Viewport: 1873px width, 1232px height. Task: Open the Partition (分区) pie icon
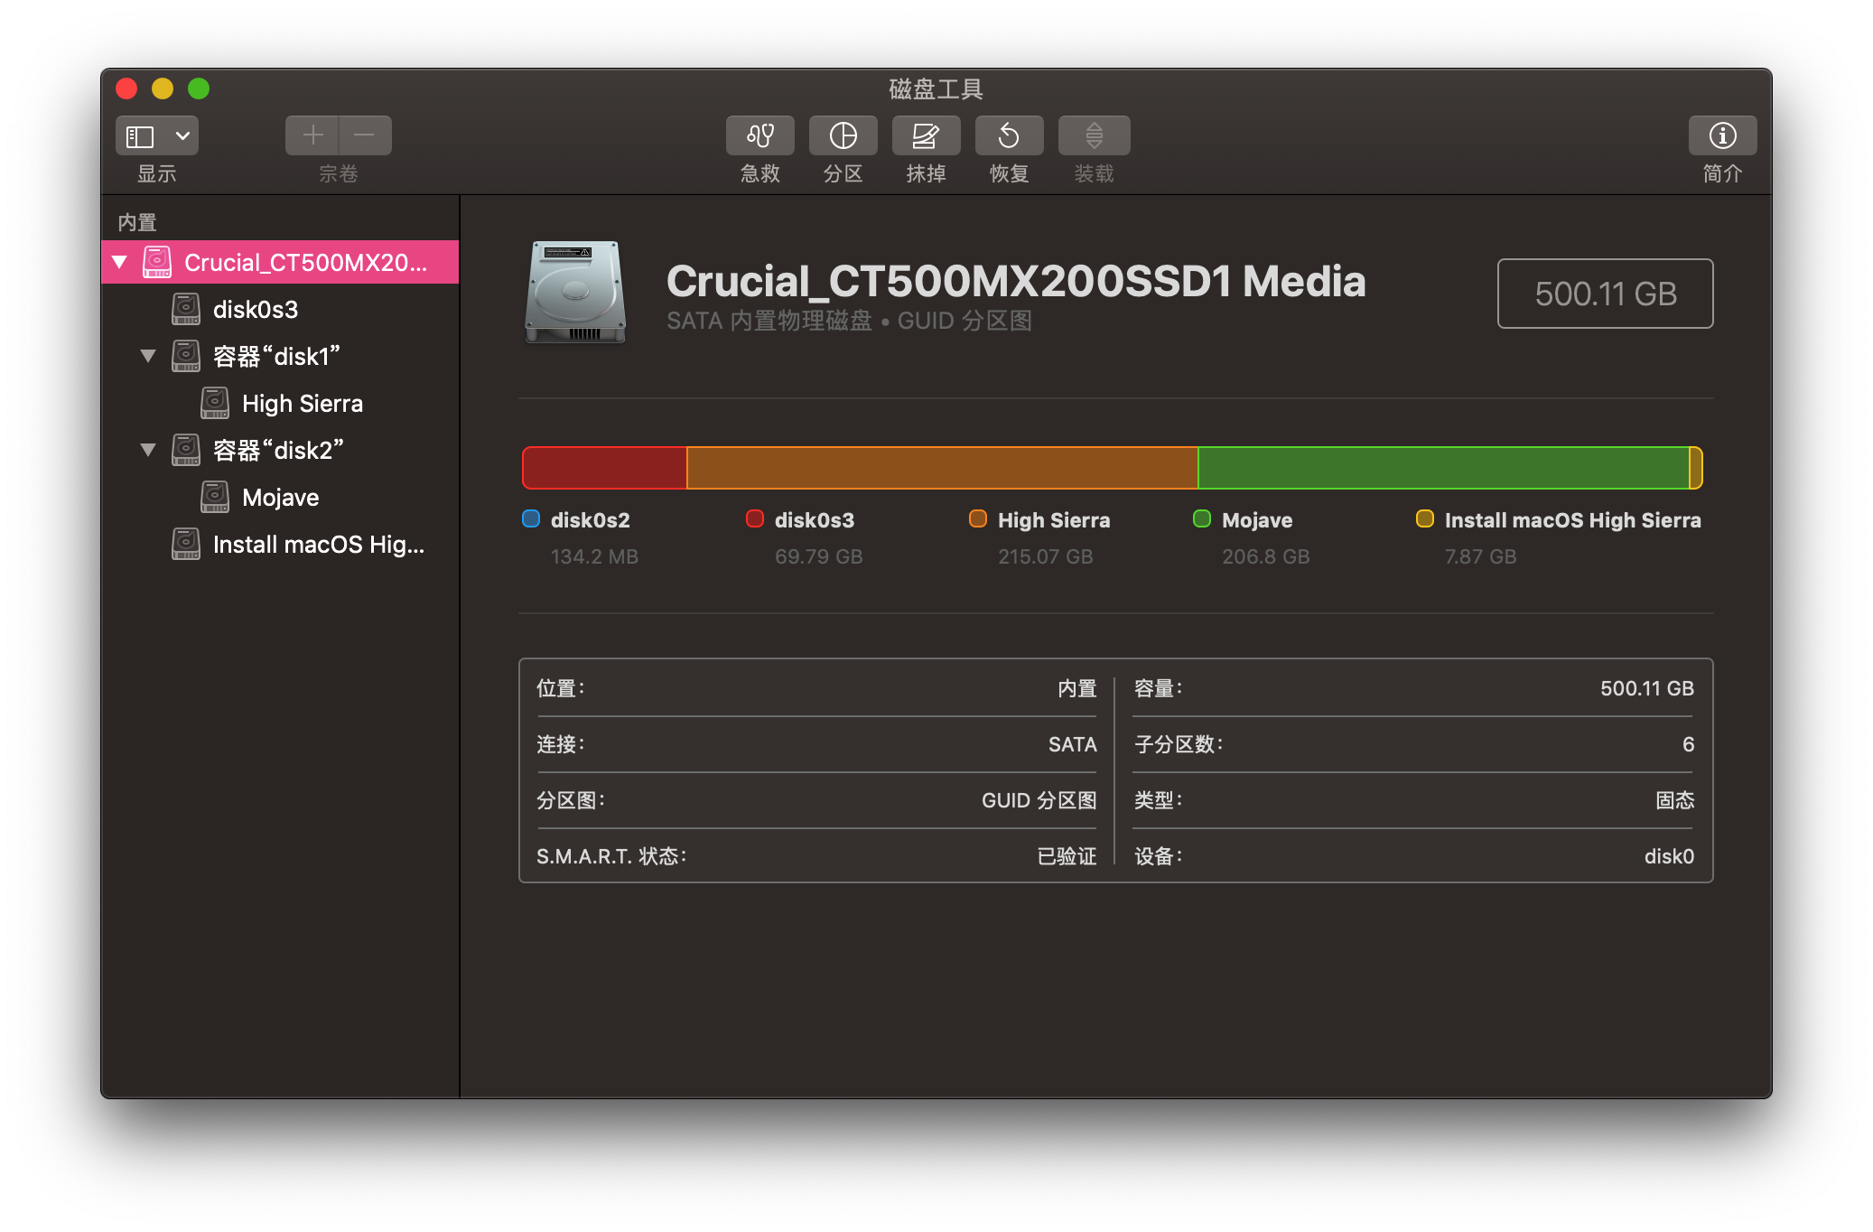[843, 135]
